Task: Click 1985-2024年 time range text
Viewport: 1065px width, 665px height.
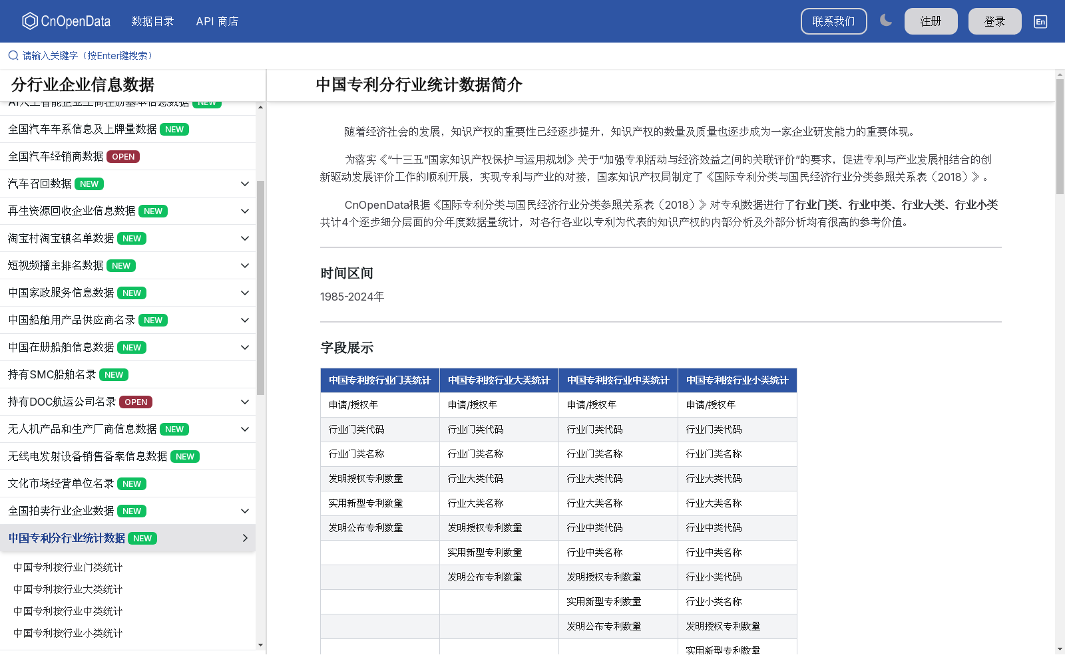Action: point(352,297)
